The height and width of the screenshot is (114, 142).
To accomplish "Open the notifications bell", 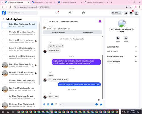I will pos(131,13).
